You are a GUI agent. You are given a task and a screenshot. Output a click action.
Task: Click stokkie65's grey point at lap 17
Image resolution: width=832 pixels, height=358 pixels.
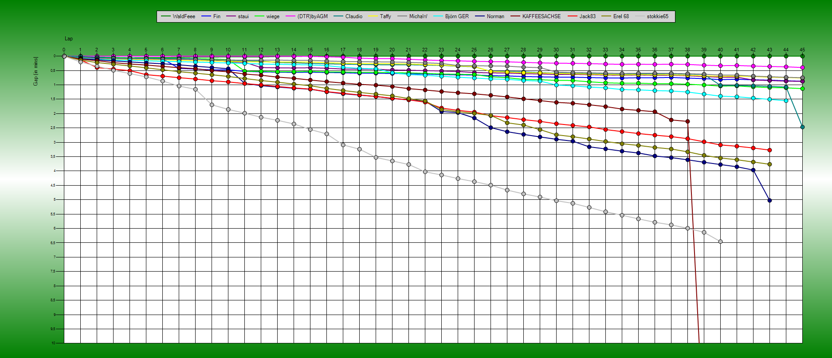coord(343,145)
